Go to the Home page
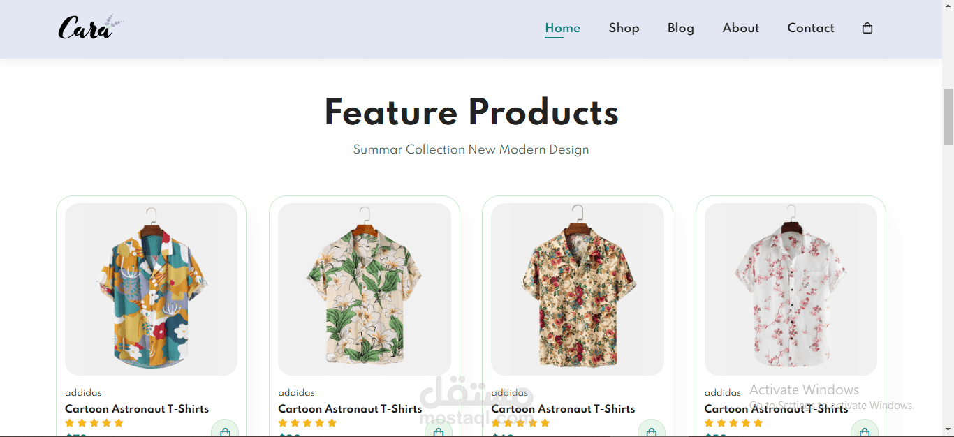954x437 pixels. [x=563, y=28]
